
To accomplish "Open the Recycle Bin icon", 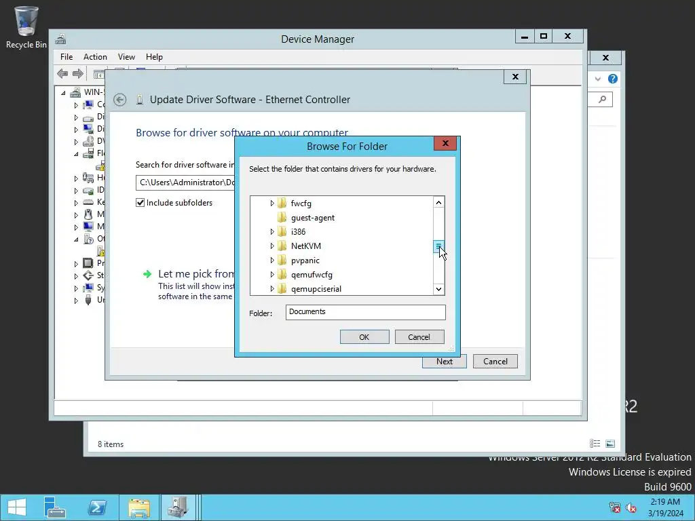I will [x=26, y=26].
